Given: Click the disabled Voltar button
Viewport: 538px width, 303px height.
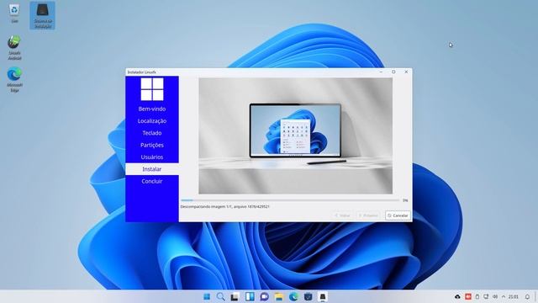Looking at the screenshot, I should [x=342, y=215].
